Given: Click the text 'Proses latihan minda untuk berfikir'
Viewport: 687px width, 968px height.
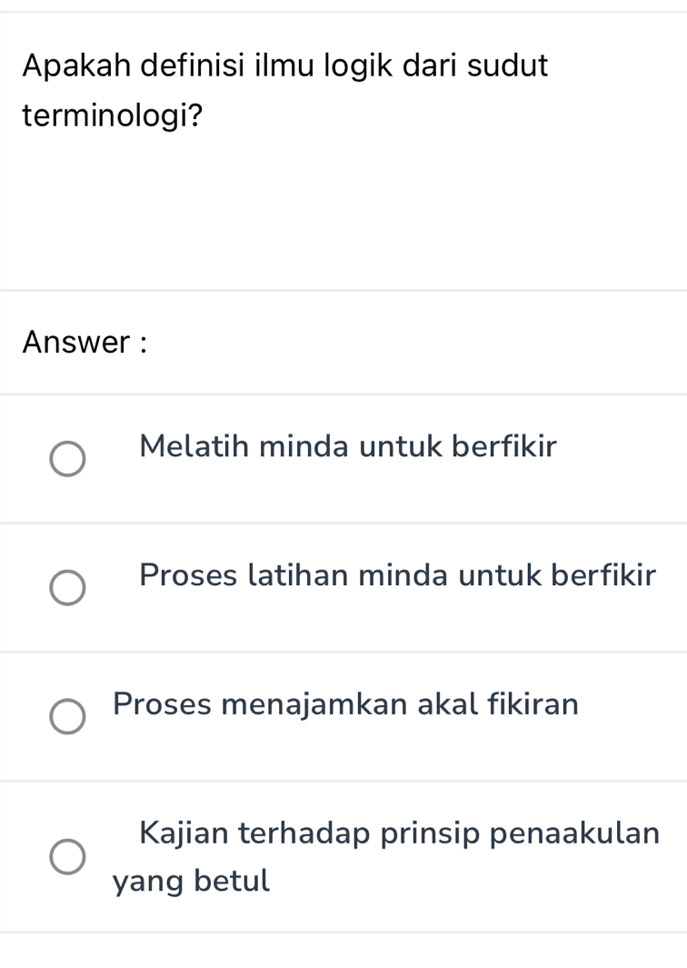Looking at the screenshot, I should (398, 575).
